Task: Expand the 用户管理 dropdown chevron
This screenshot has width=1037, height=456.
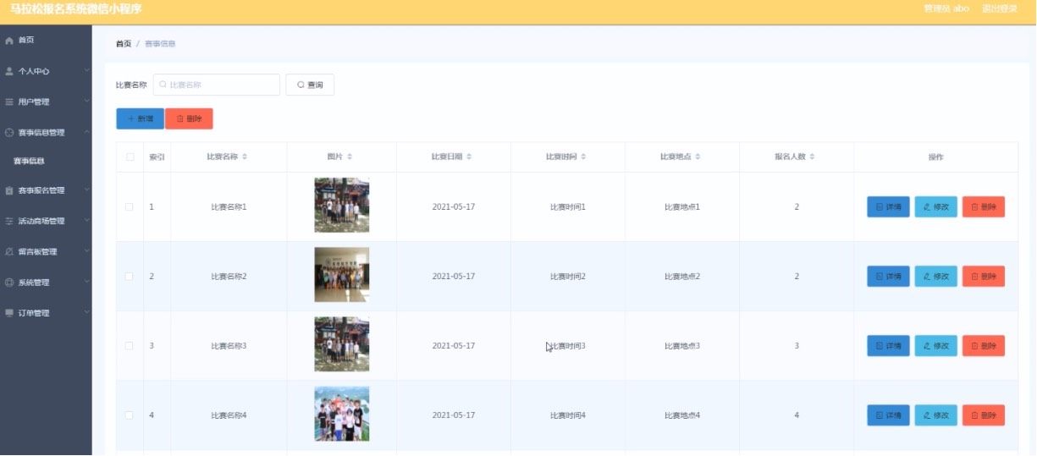Action: click(x=86, y=102)
